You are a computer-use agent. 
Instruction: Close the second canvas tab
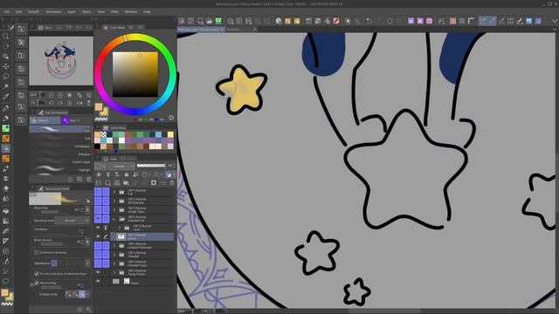click(255, 30)
